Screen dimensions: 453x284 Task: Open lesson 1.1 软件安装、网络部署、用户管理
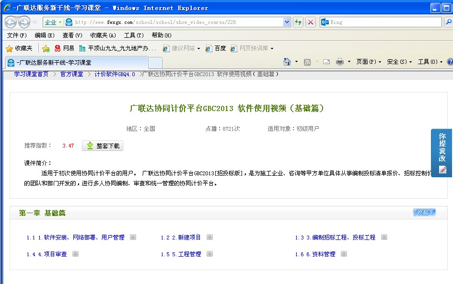75,238
